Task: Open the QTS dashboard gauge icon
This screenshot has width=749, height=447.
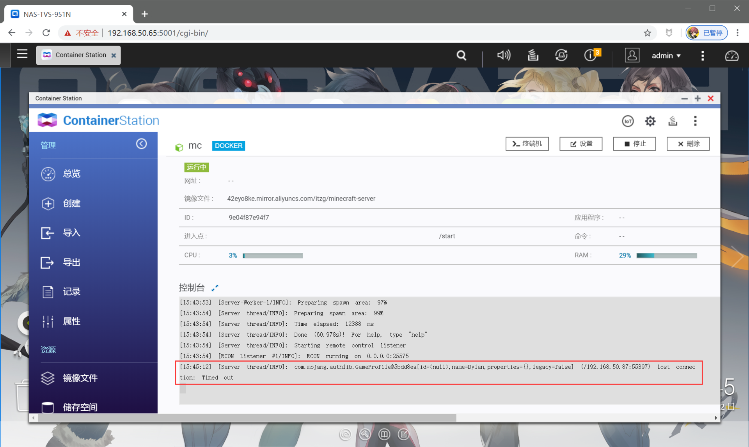Action: tap(731, 56)
